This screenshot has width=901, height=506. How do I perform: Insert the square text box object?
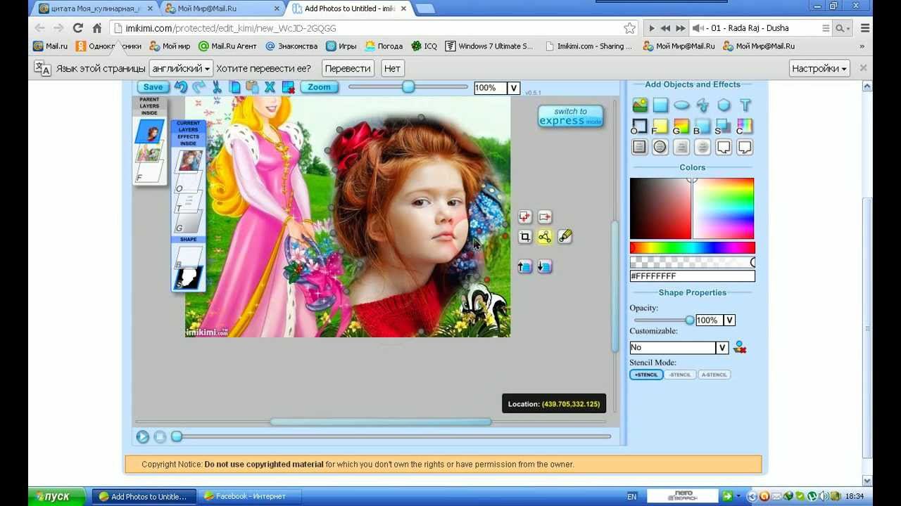(639, 147)
